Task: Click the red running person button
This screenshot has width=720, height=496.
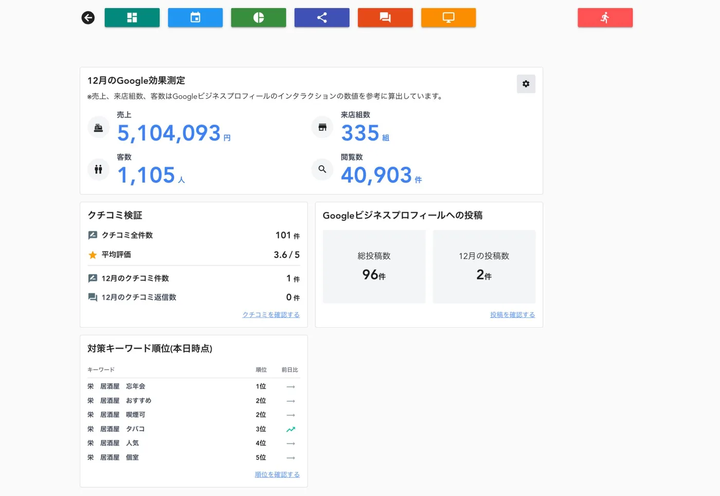Action: coord(605,17)
